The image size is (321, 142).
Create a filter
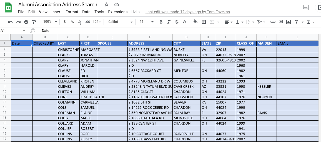click(297, 22)
